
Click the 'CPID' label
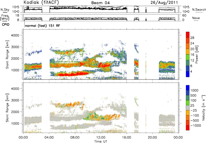pyautogui.click(x=6, y=25)
